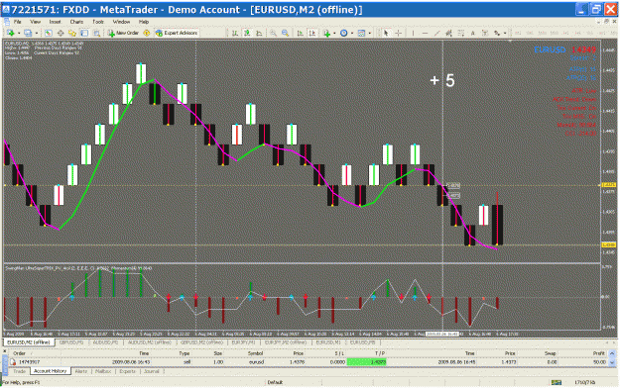Open the New Chart dropdown arrow

pos(18,33)
